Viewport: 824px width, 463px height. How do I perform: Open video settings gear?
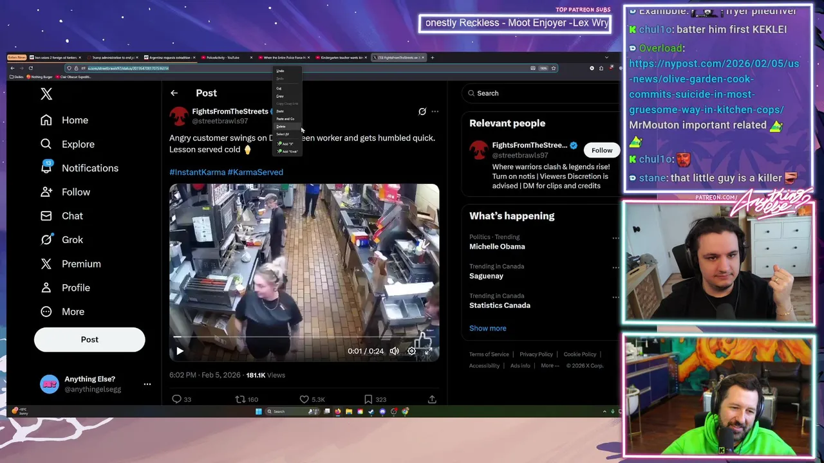pyautogui.click(x=411, y=351)
